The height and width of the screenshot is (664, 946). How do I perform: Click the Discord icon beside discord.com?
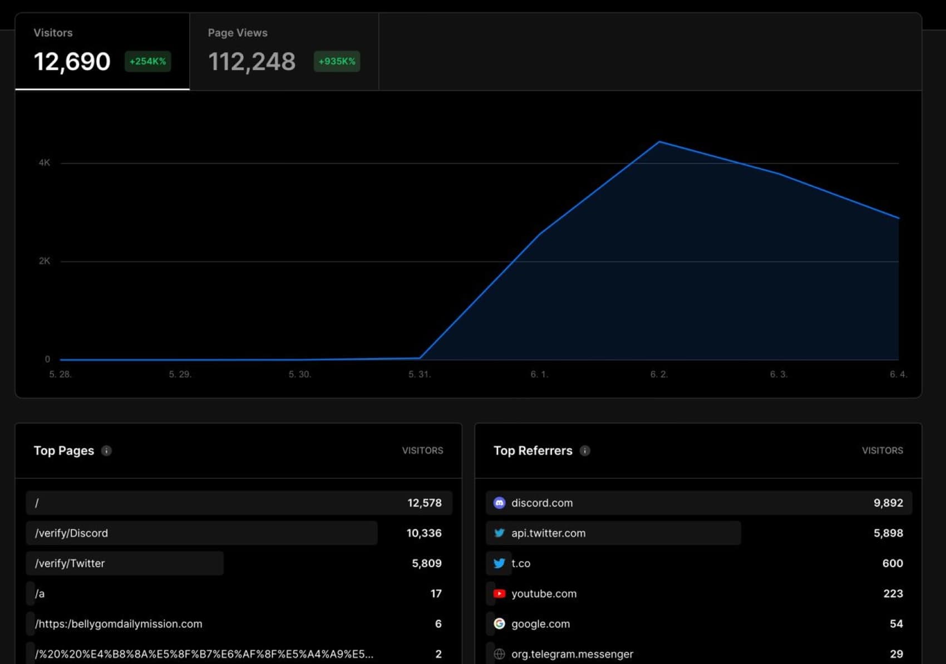point(499,503)
